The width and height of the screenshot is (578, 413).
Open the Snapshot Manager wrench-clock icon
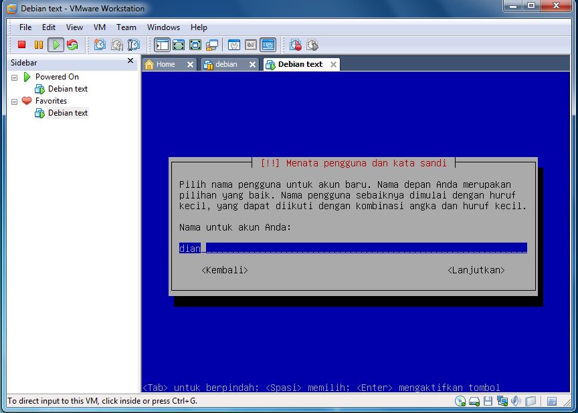coord(133,45)
